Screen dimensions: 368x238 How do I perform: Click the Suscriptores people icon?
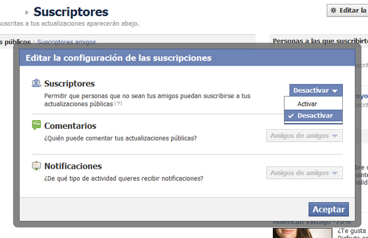click(36, 83)
